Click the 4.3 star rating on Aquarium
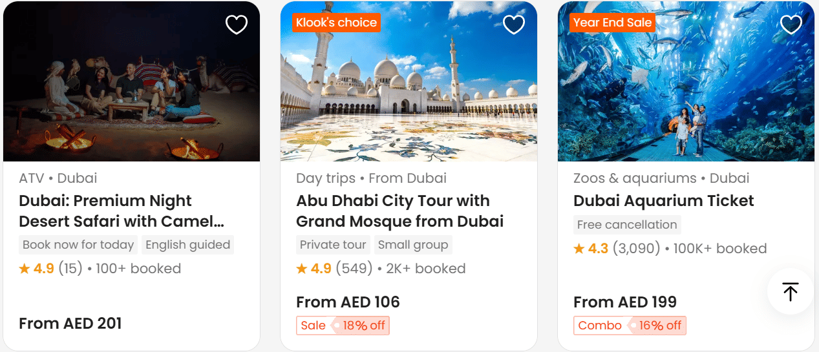819x352 pixels. (591, 249)
